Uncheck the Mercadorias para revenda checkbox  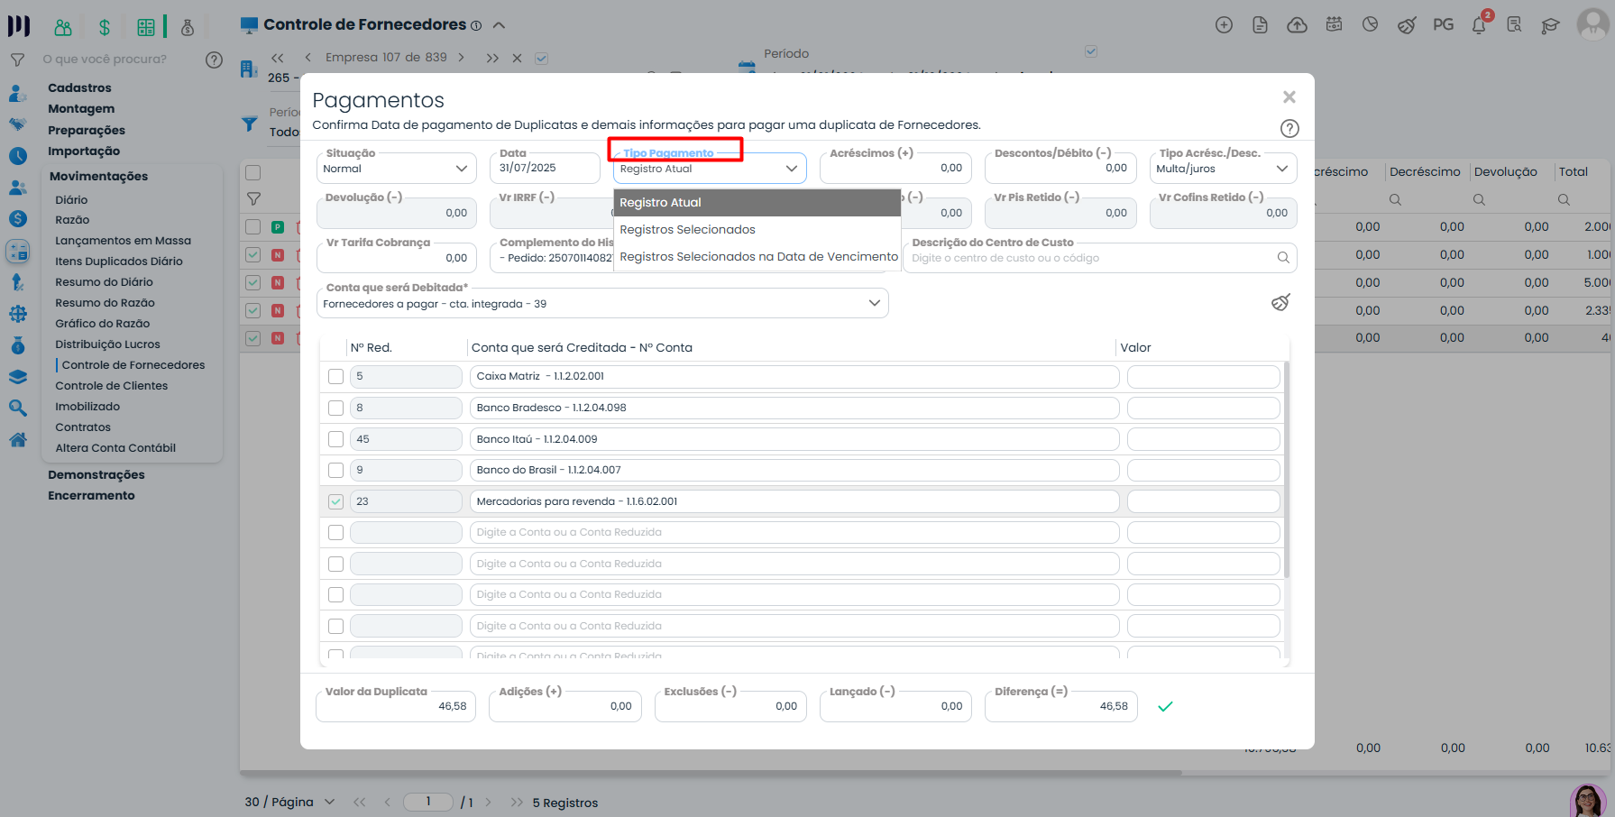(x=336, y=501)
